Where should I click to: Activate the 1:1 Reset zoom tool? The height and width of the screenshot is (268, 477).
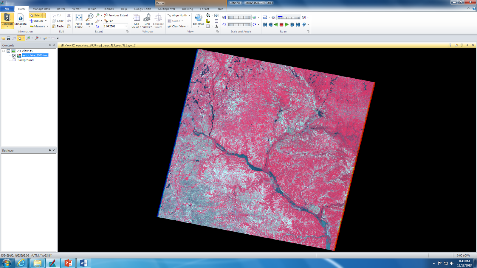point(89,17)
